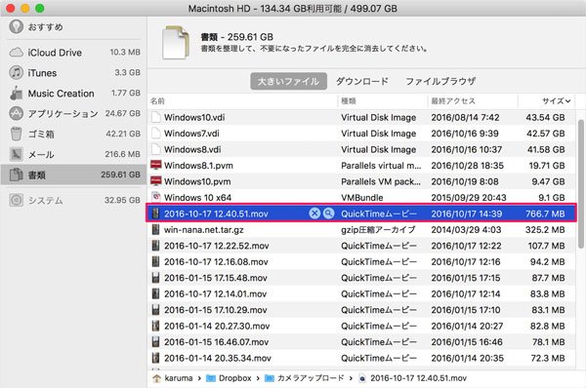The image size is (586, 388).
Task: Click the ゴミ箱 42.21 GB value
Action: pos(123,134)
